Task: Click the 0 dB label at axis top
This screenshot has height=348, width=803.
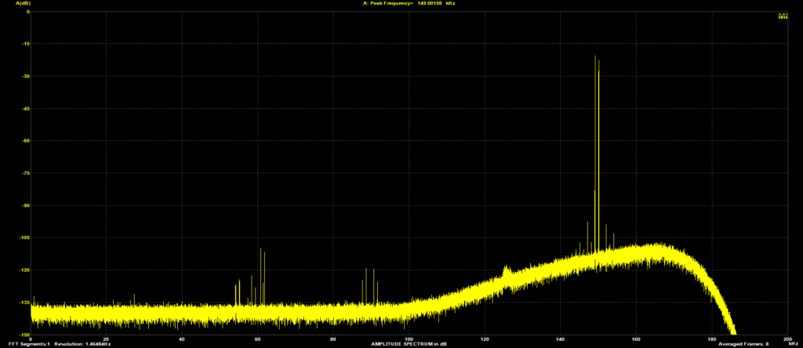Action: pyautogui.click(x=27, y=12)
